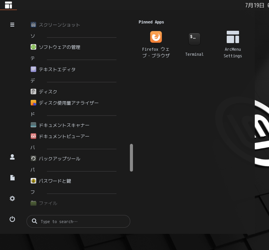Open ソフトウェアの管理 application icon
This screenshot has width=269, height=250.
tap(33, 47)
